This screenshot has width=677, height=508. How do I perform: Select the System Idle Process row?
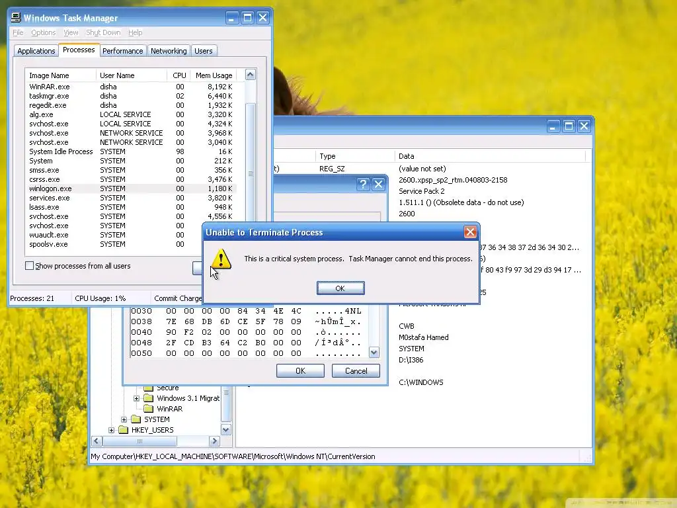pyautogui.click(x=131, y=151)
